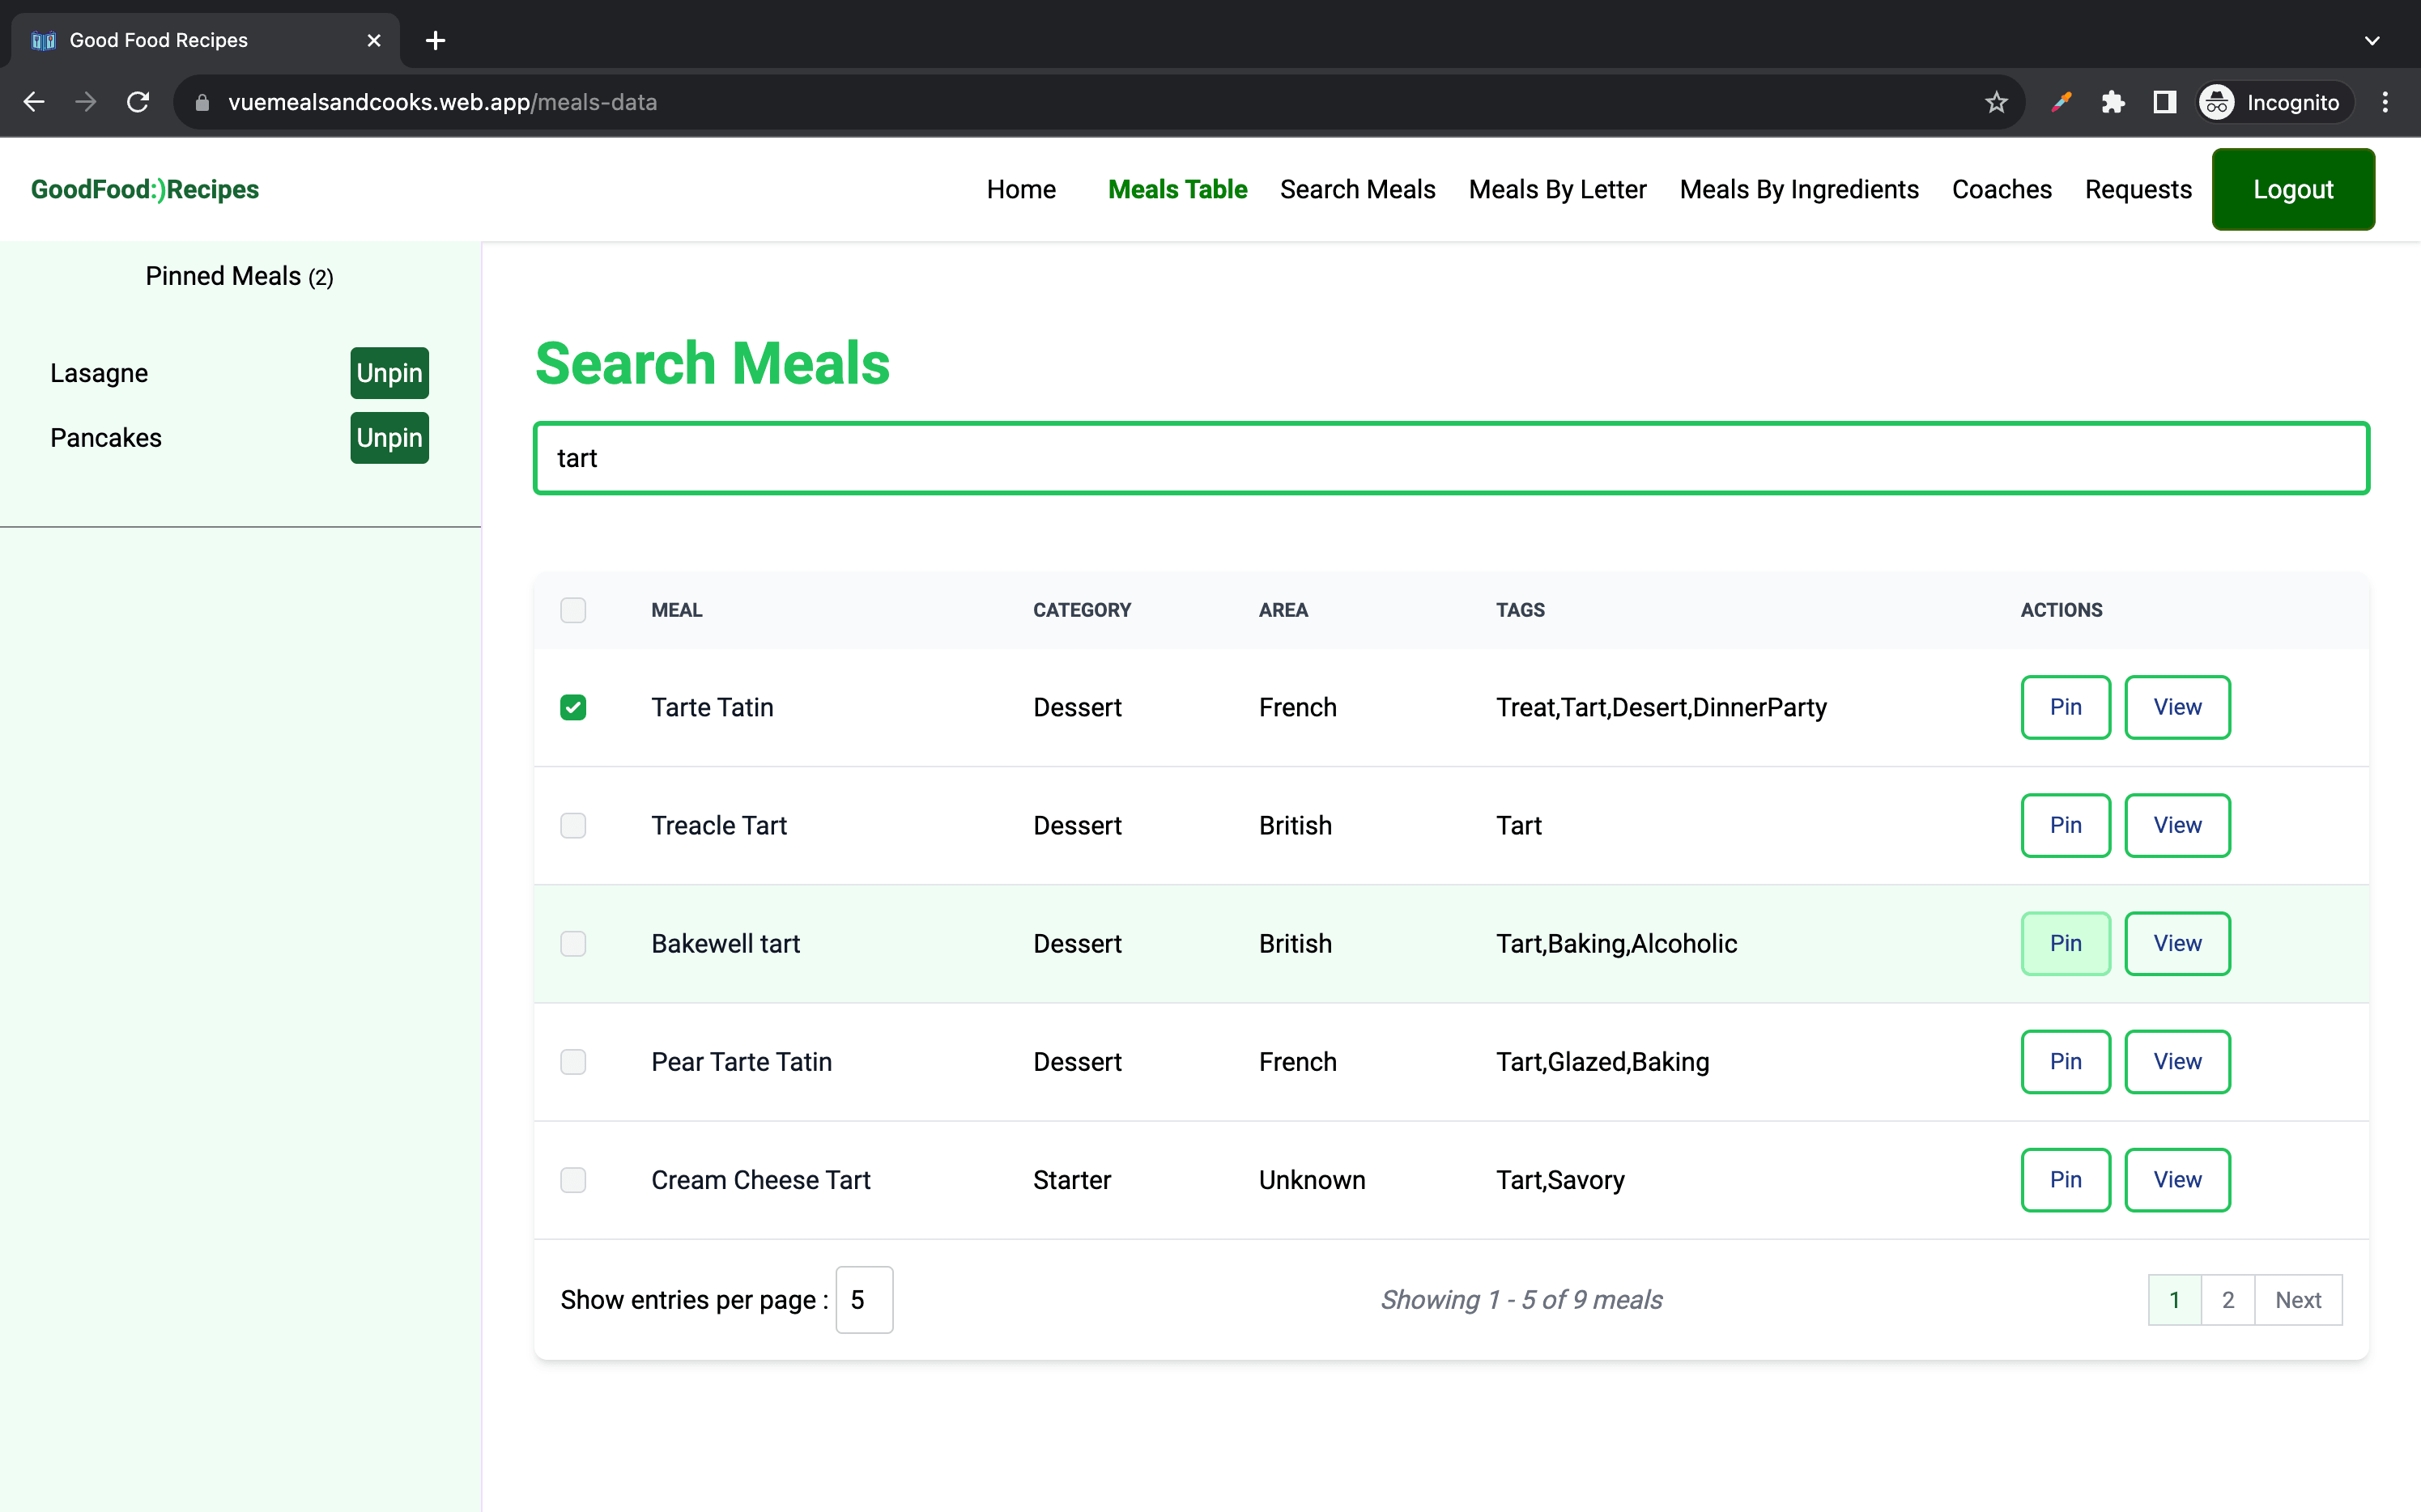The width and height of the screenshot is (2421, 1512).
Task: Click the Pin icon for Cream Cheese Tart
Action: (x=2066, y=1179)
